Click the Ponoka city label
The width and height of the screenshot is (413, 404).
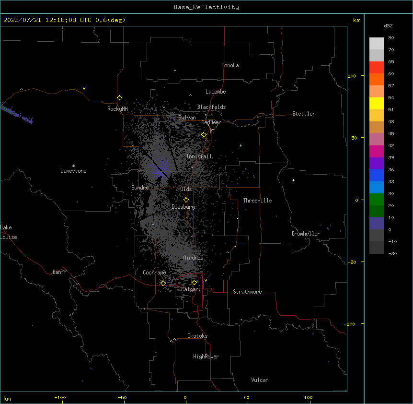(x=230, y=65)
